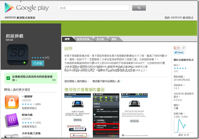Image resolution: width=199 pixels, height=139 pixels.
Task: Switch to 新功能 tab
Action: pos(100,39)
